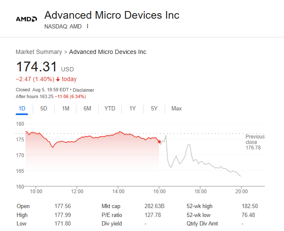Show the 6M chart range
284x231 pixels.
point(87,109)
